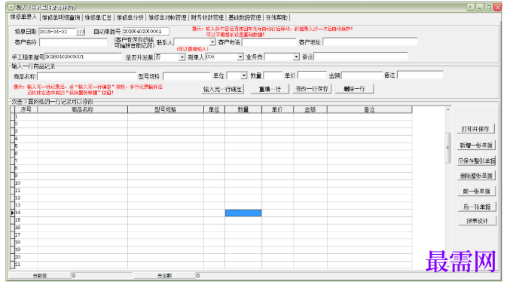The image size is (510, 285).
Task: Maximize the repair order window
Action: point(489,7)
